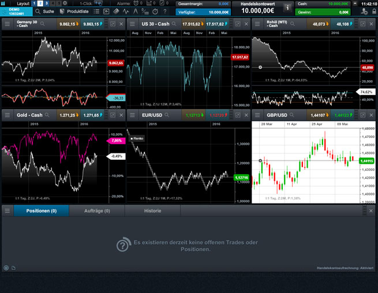378x293 pixels.
Task: Open the alarm clock price alerts
Action: click(136, 3)
